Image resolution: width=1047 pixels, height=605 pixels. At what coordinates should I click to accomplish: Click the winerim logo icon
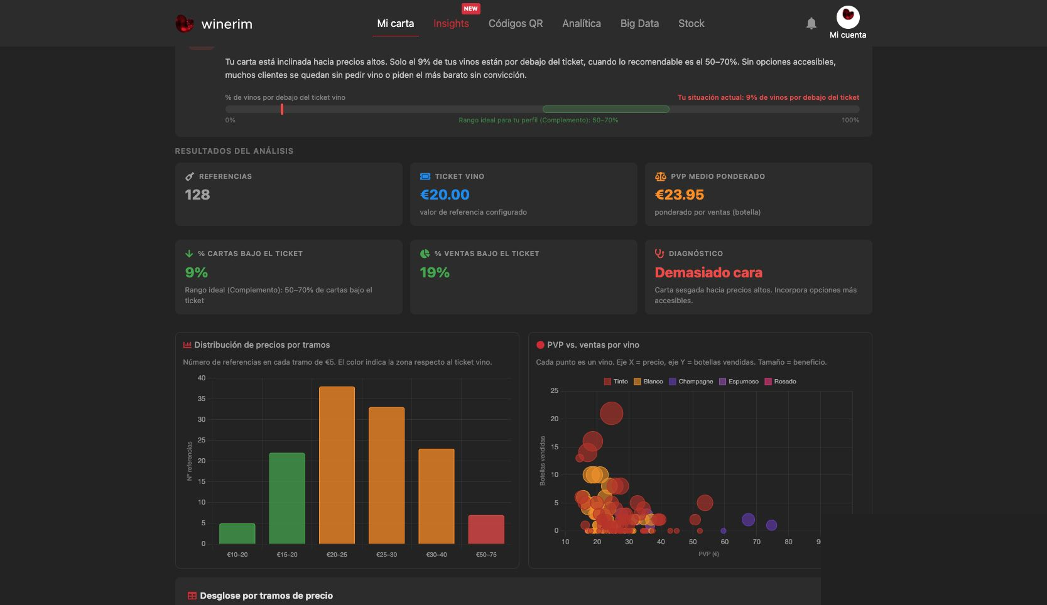(184, 24)
